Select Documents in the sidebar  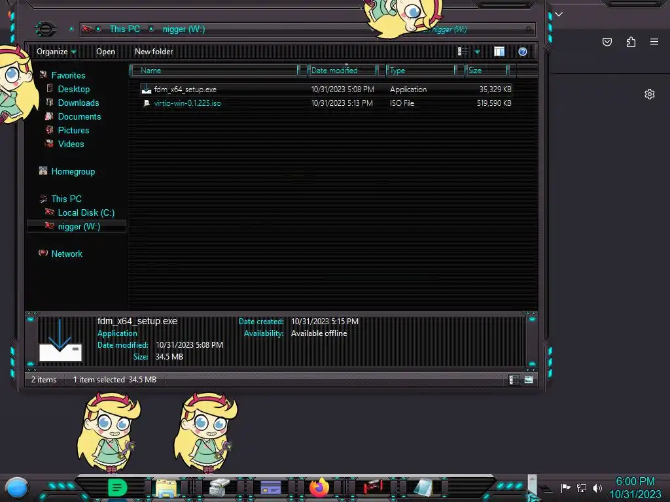pyautogui.click(x=79, y=116)
